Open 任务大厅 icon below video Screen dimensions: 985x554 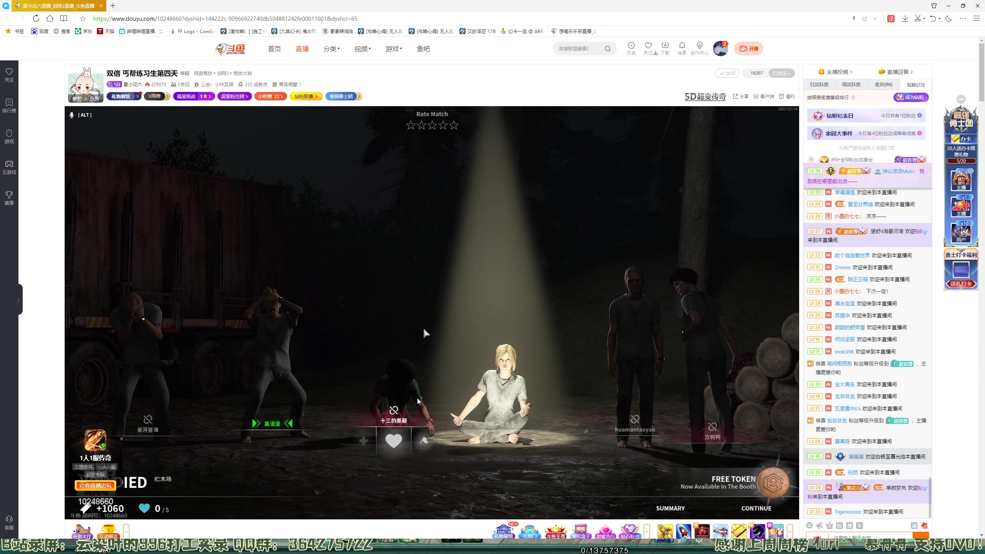pos(82,531)
